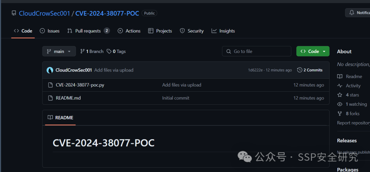
Task: Open the Releases section heading
Action: pos(347,141)
